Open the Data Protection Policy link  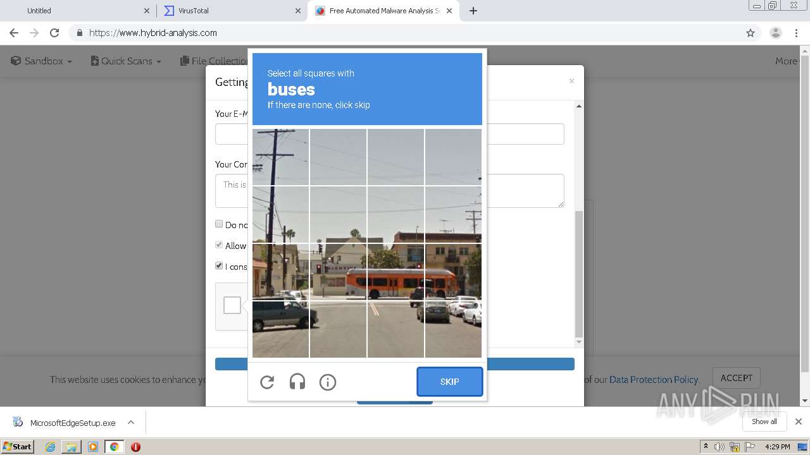[654, 380]
